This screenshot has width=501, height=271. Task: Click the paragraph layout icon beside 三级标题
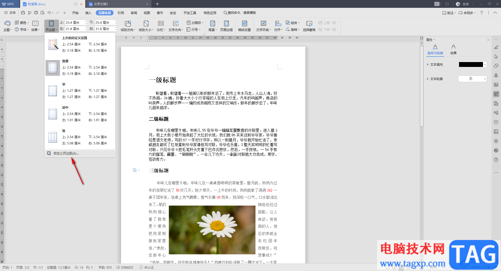[135, 170]
